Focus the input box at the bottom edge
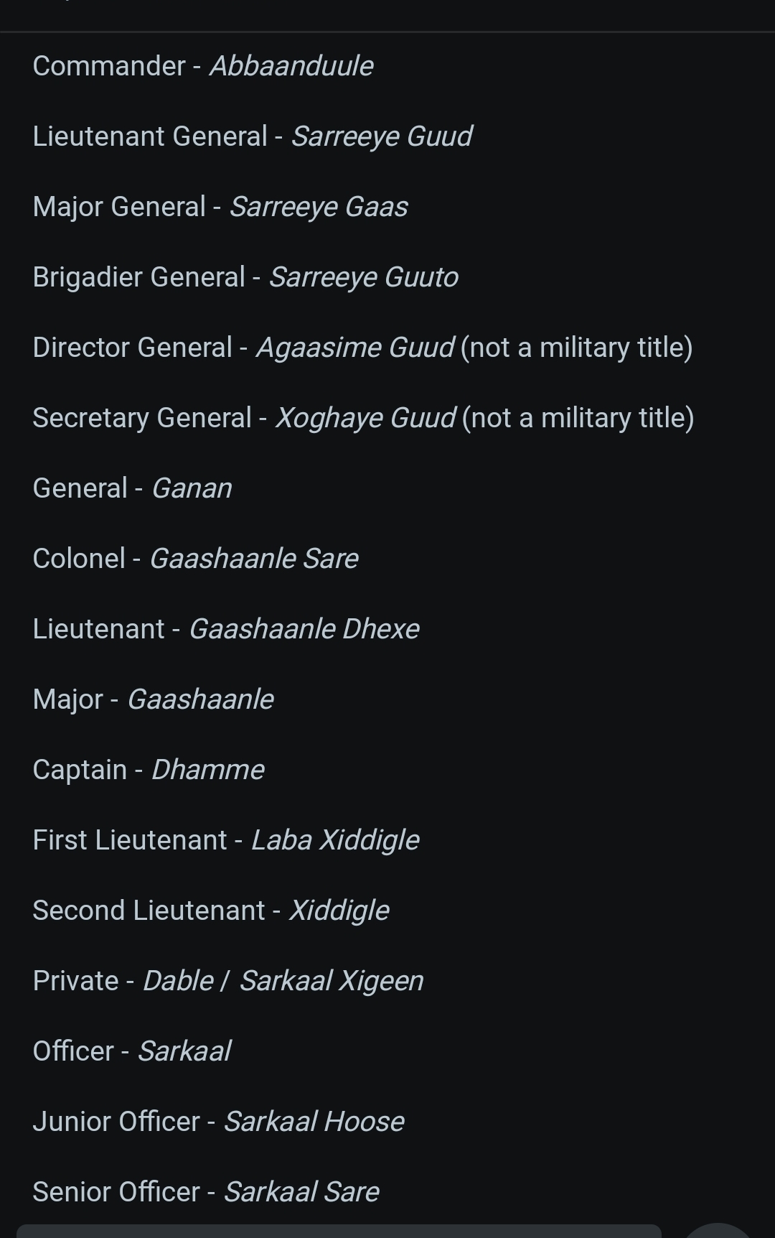This screenshot has width=775, height=1238. [339, 1231]
